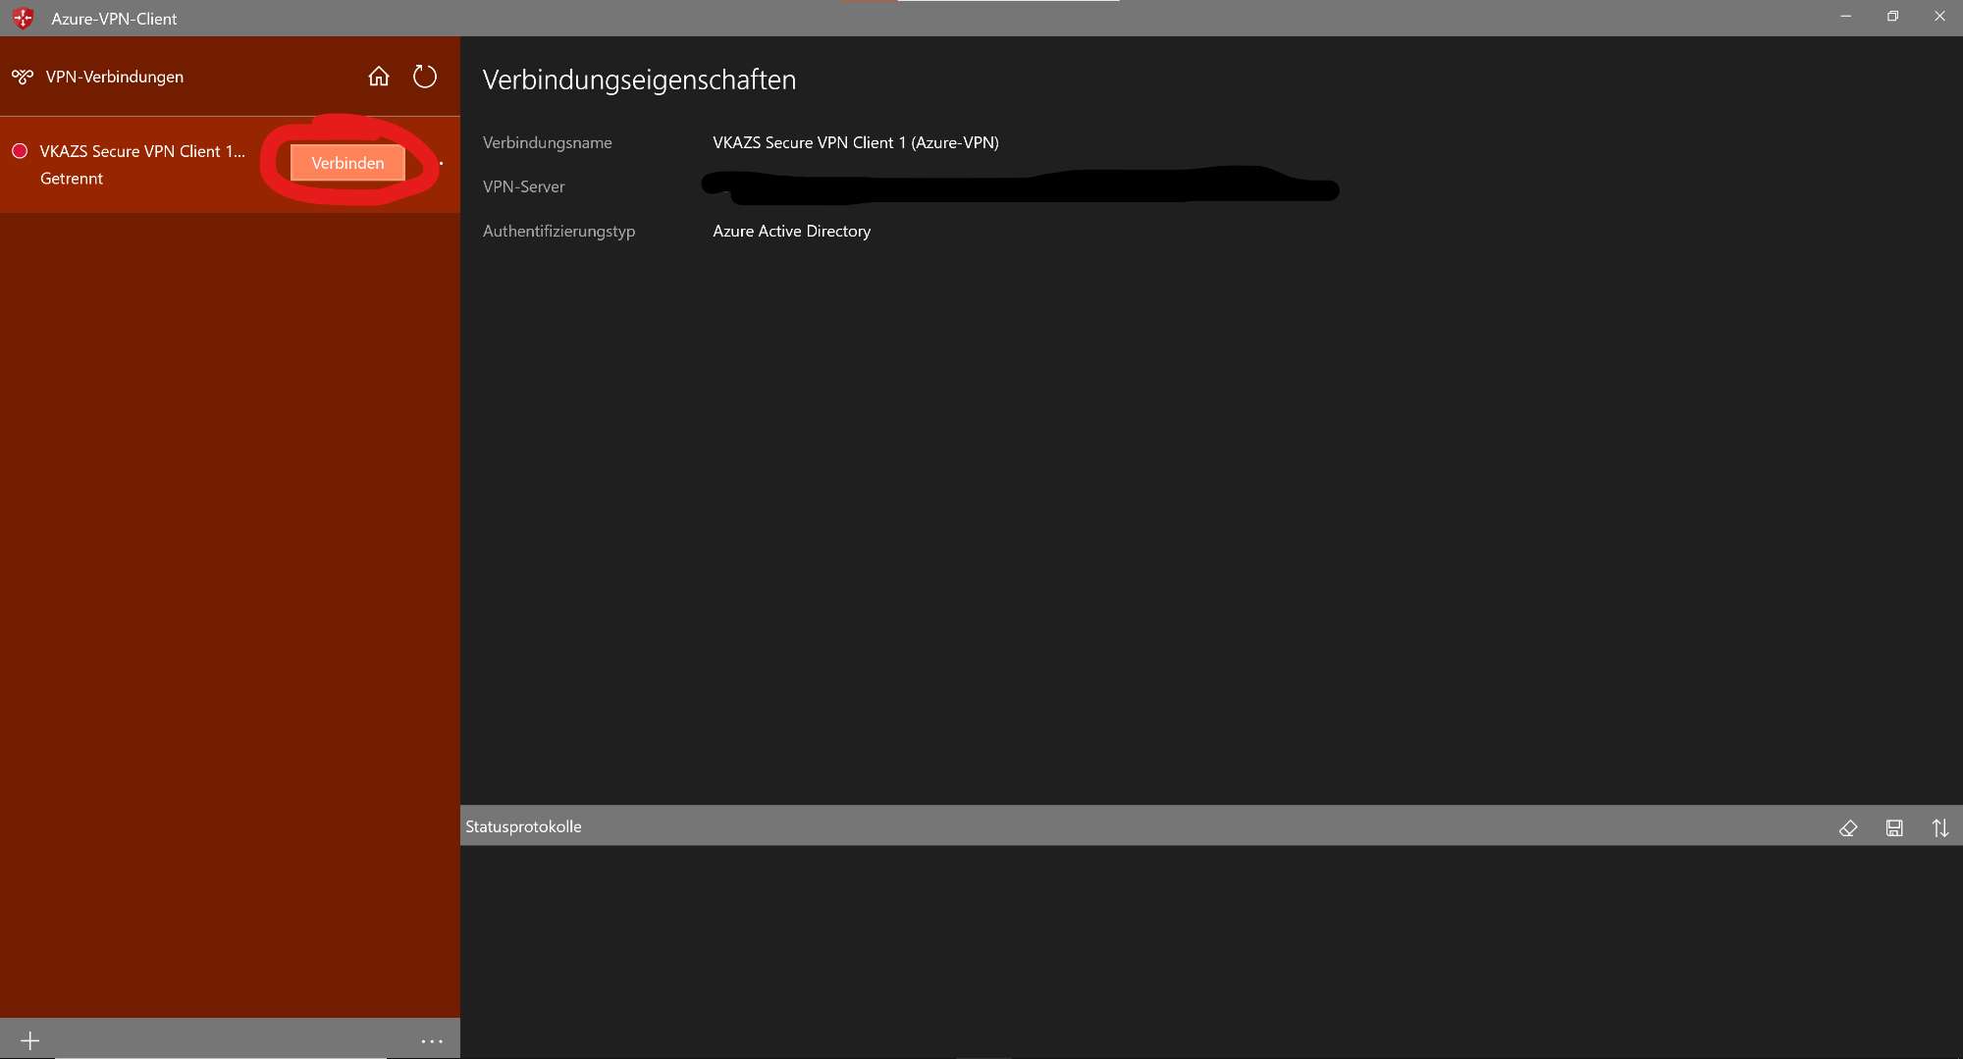1963x1059 pixels.
Task: Clear the status logs with eraser icon
Action: [x=1848, y=828]
